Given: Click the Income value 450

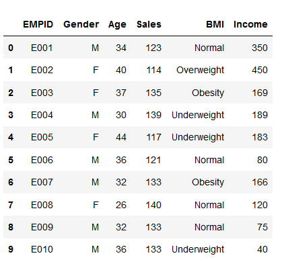Looking at the screenshot, I should point(260,70).
